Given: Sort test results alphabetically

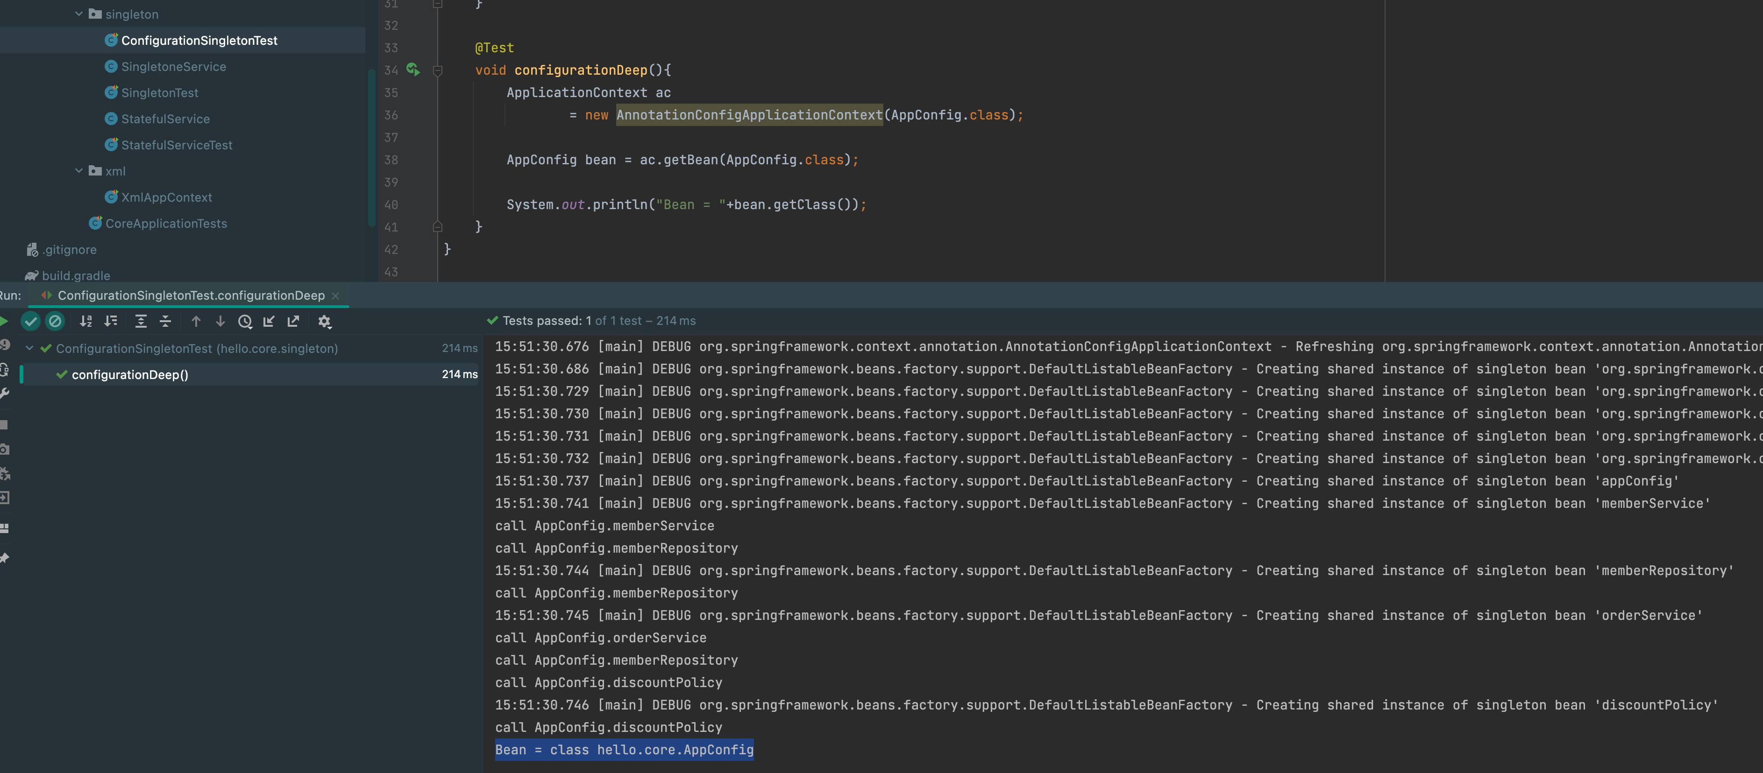Looking at the screenshot, I should pyautogui.click(x=85, y=321).
